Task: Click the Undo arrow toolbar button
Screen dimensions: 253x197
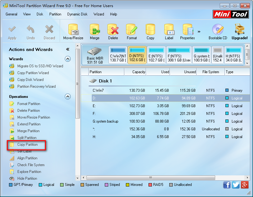Action: tap(31, 33)
